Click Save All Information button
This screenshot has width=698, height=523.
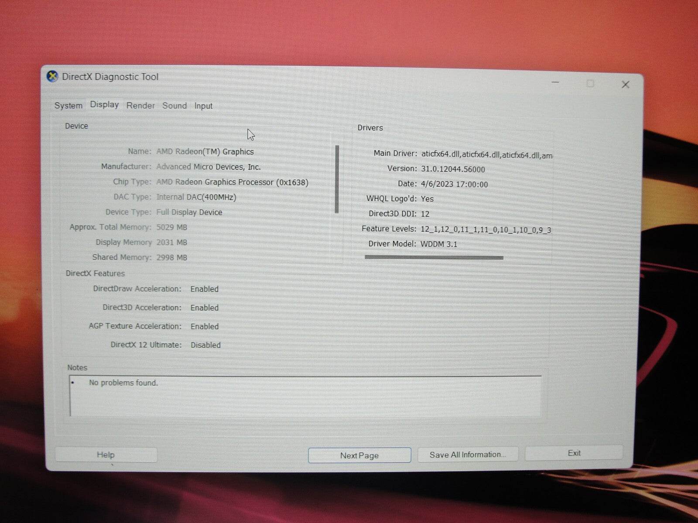467,455
